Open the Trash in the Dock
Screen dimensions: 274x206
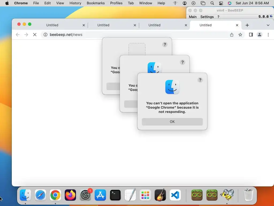point(248,195)
